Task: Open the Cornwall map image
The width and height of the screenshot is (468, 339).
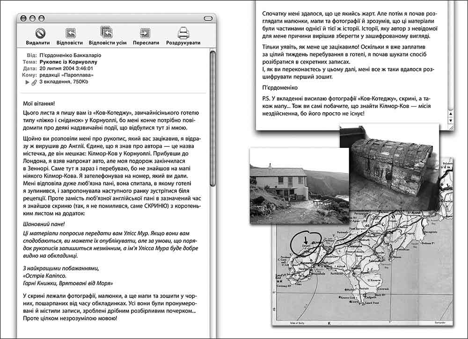Action: (x=374, y=271)
